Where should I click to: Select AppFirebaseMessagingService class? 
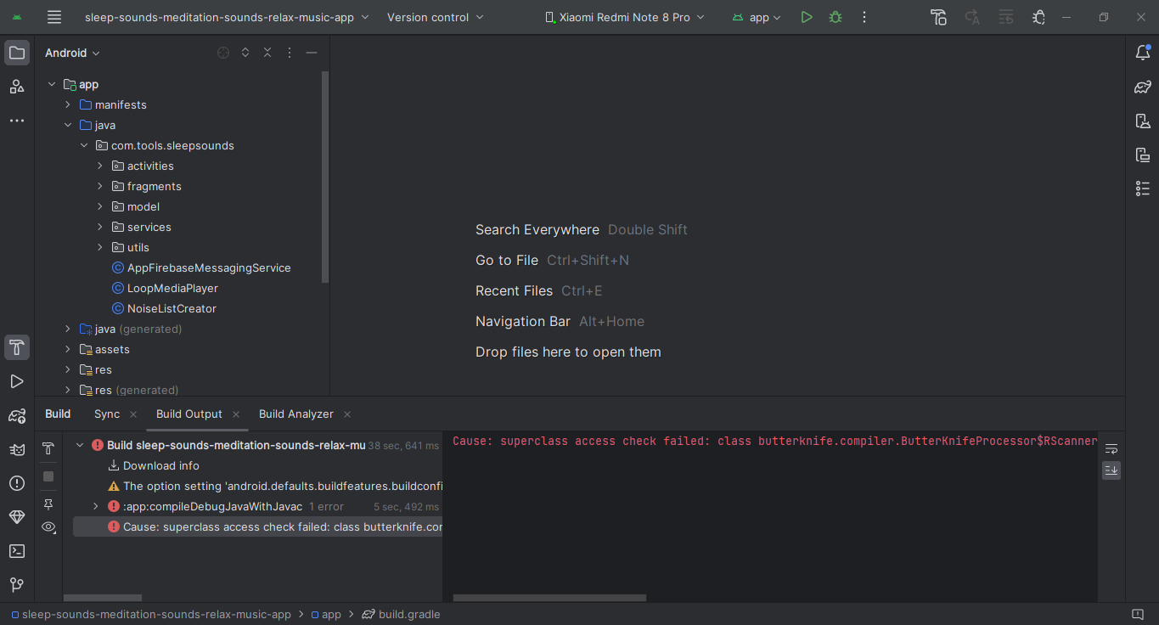point(209,267)
